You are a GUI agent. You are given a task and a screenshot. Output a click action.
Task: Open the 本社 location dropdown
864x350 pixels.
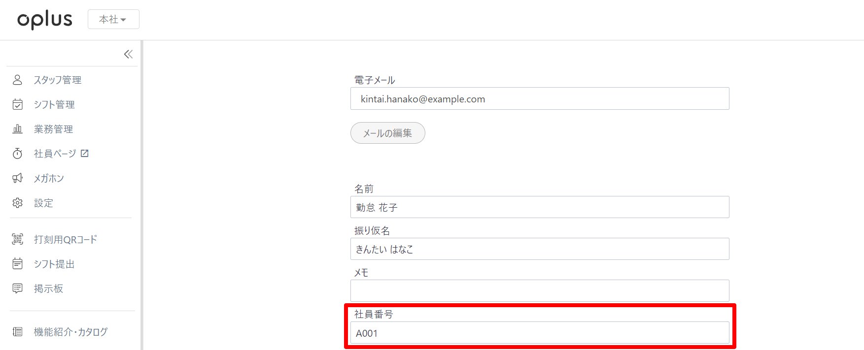pos(113,19)
